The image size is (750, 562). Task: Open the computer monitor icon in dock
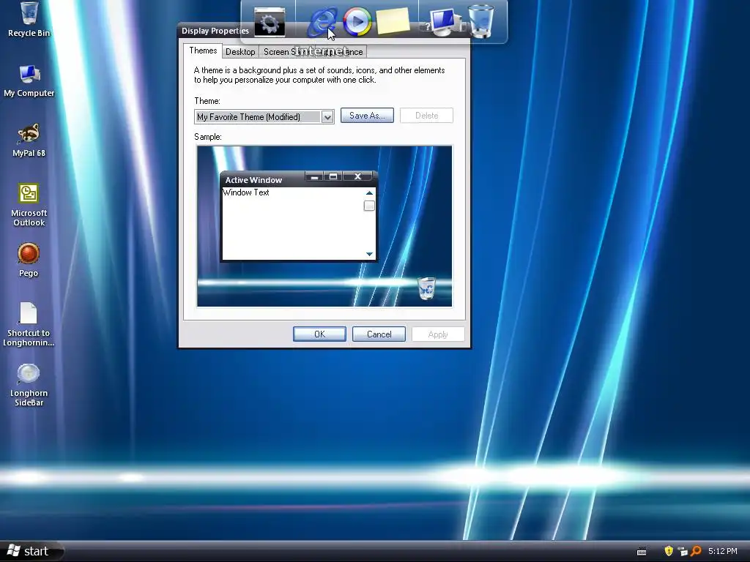tap(445, 22)
